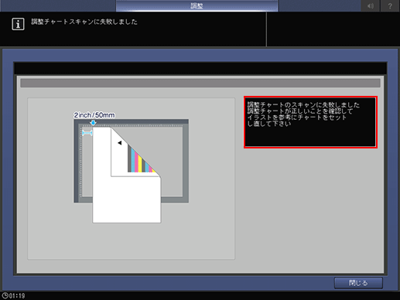Click the 調整チャートスキャンに失敗しました header message
Image resolution: width=400 pixels, height=300 pixels.
pyautogui.click(x=84, y=22)
